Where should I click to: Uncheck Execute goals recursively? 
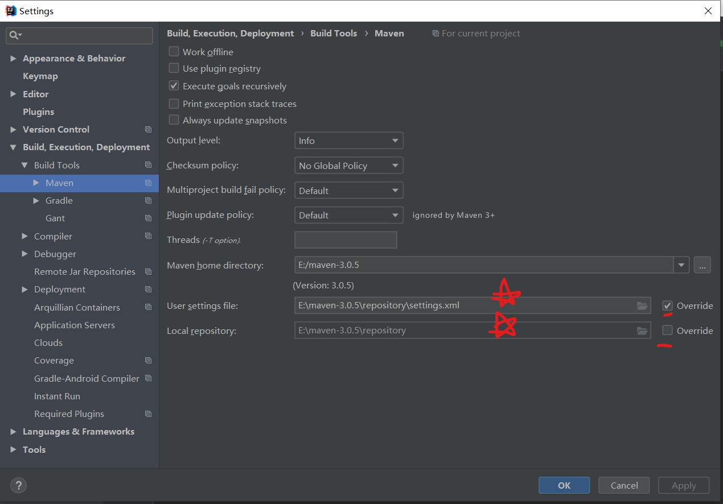click(x=174, y=86)
